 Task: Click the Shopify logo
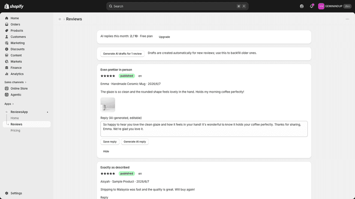14,6
